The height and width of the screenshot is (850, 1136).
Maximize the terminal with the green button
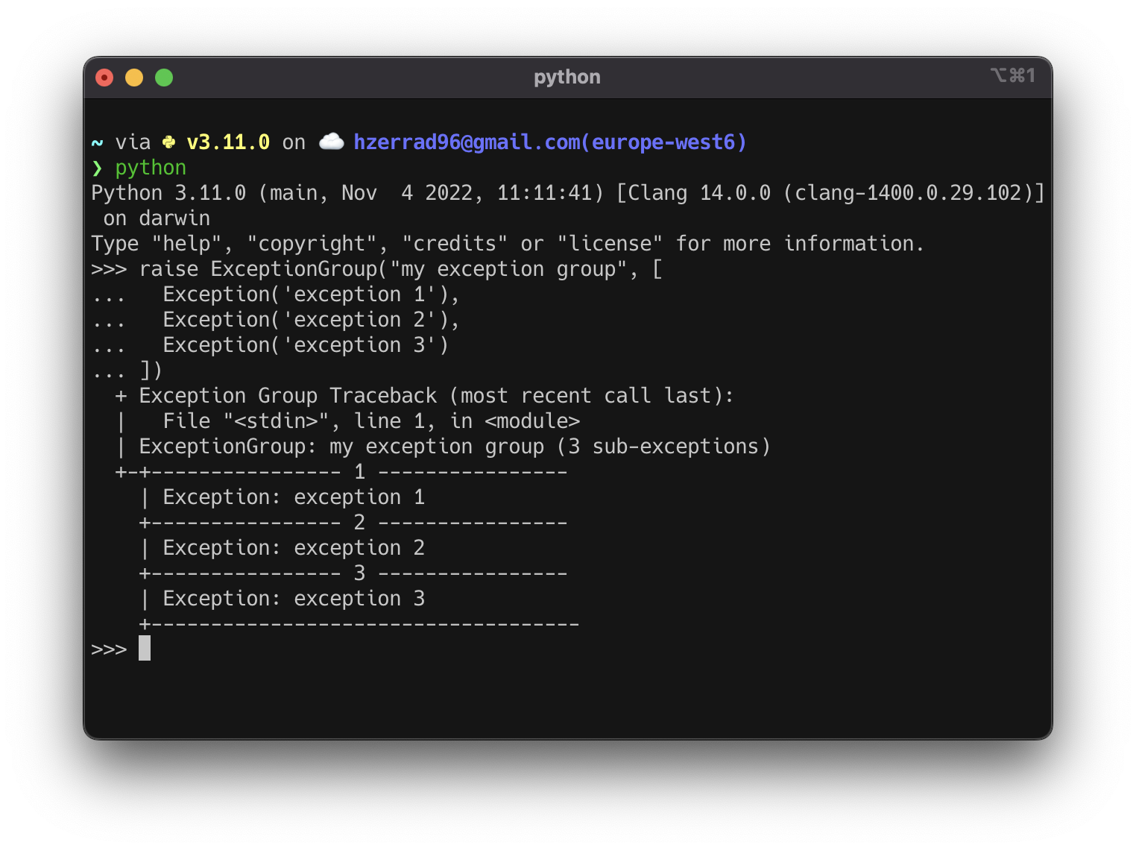[164, 78]
